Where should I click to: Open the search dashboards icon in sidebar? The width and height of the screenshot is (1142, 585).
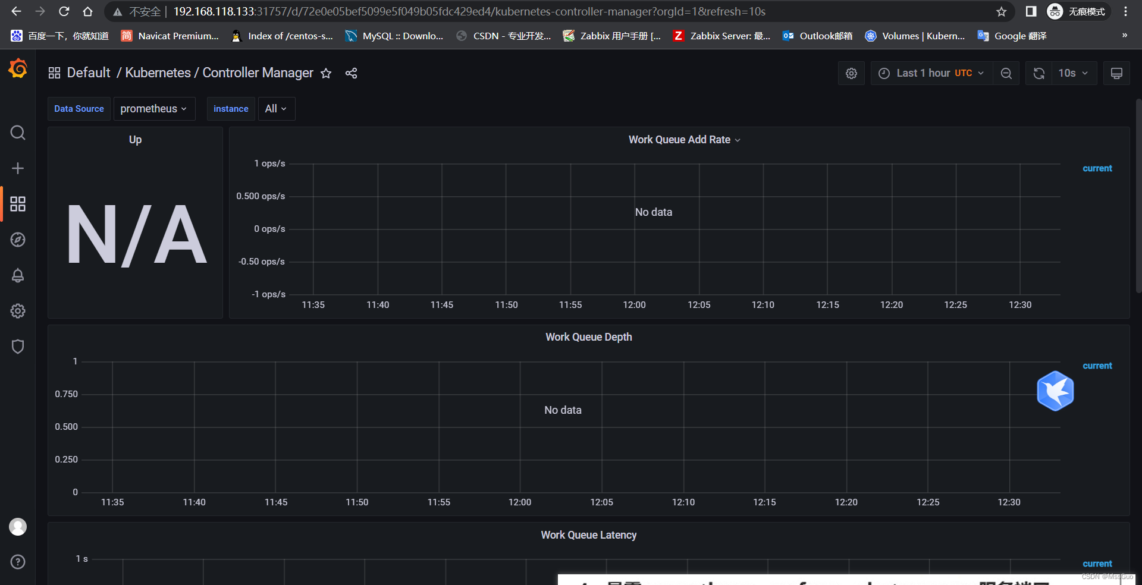(18, 133)
